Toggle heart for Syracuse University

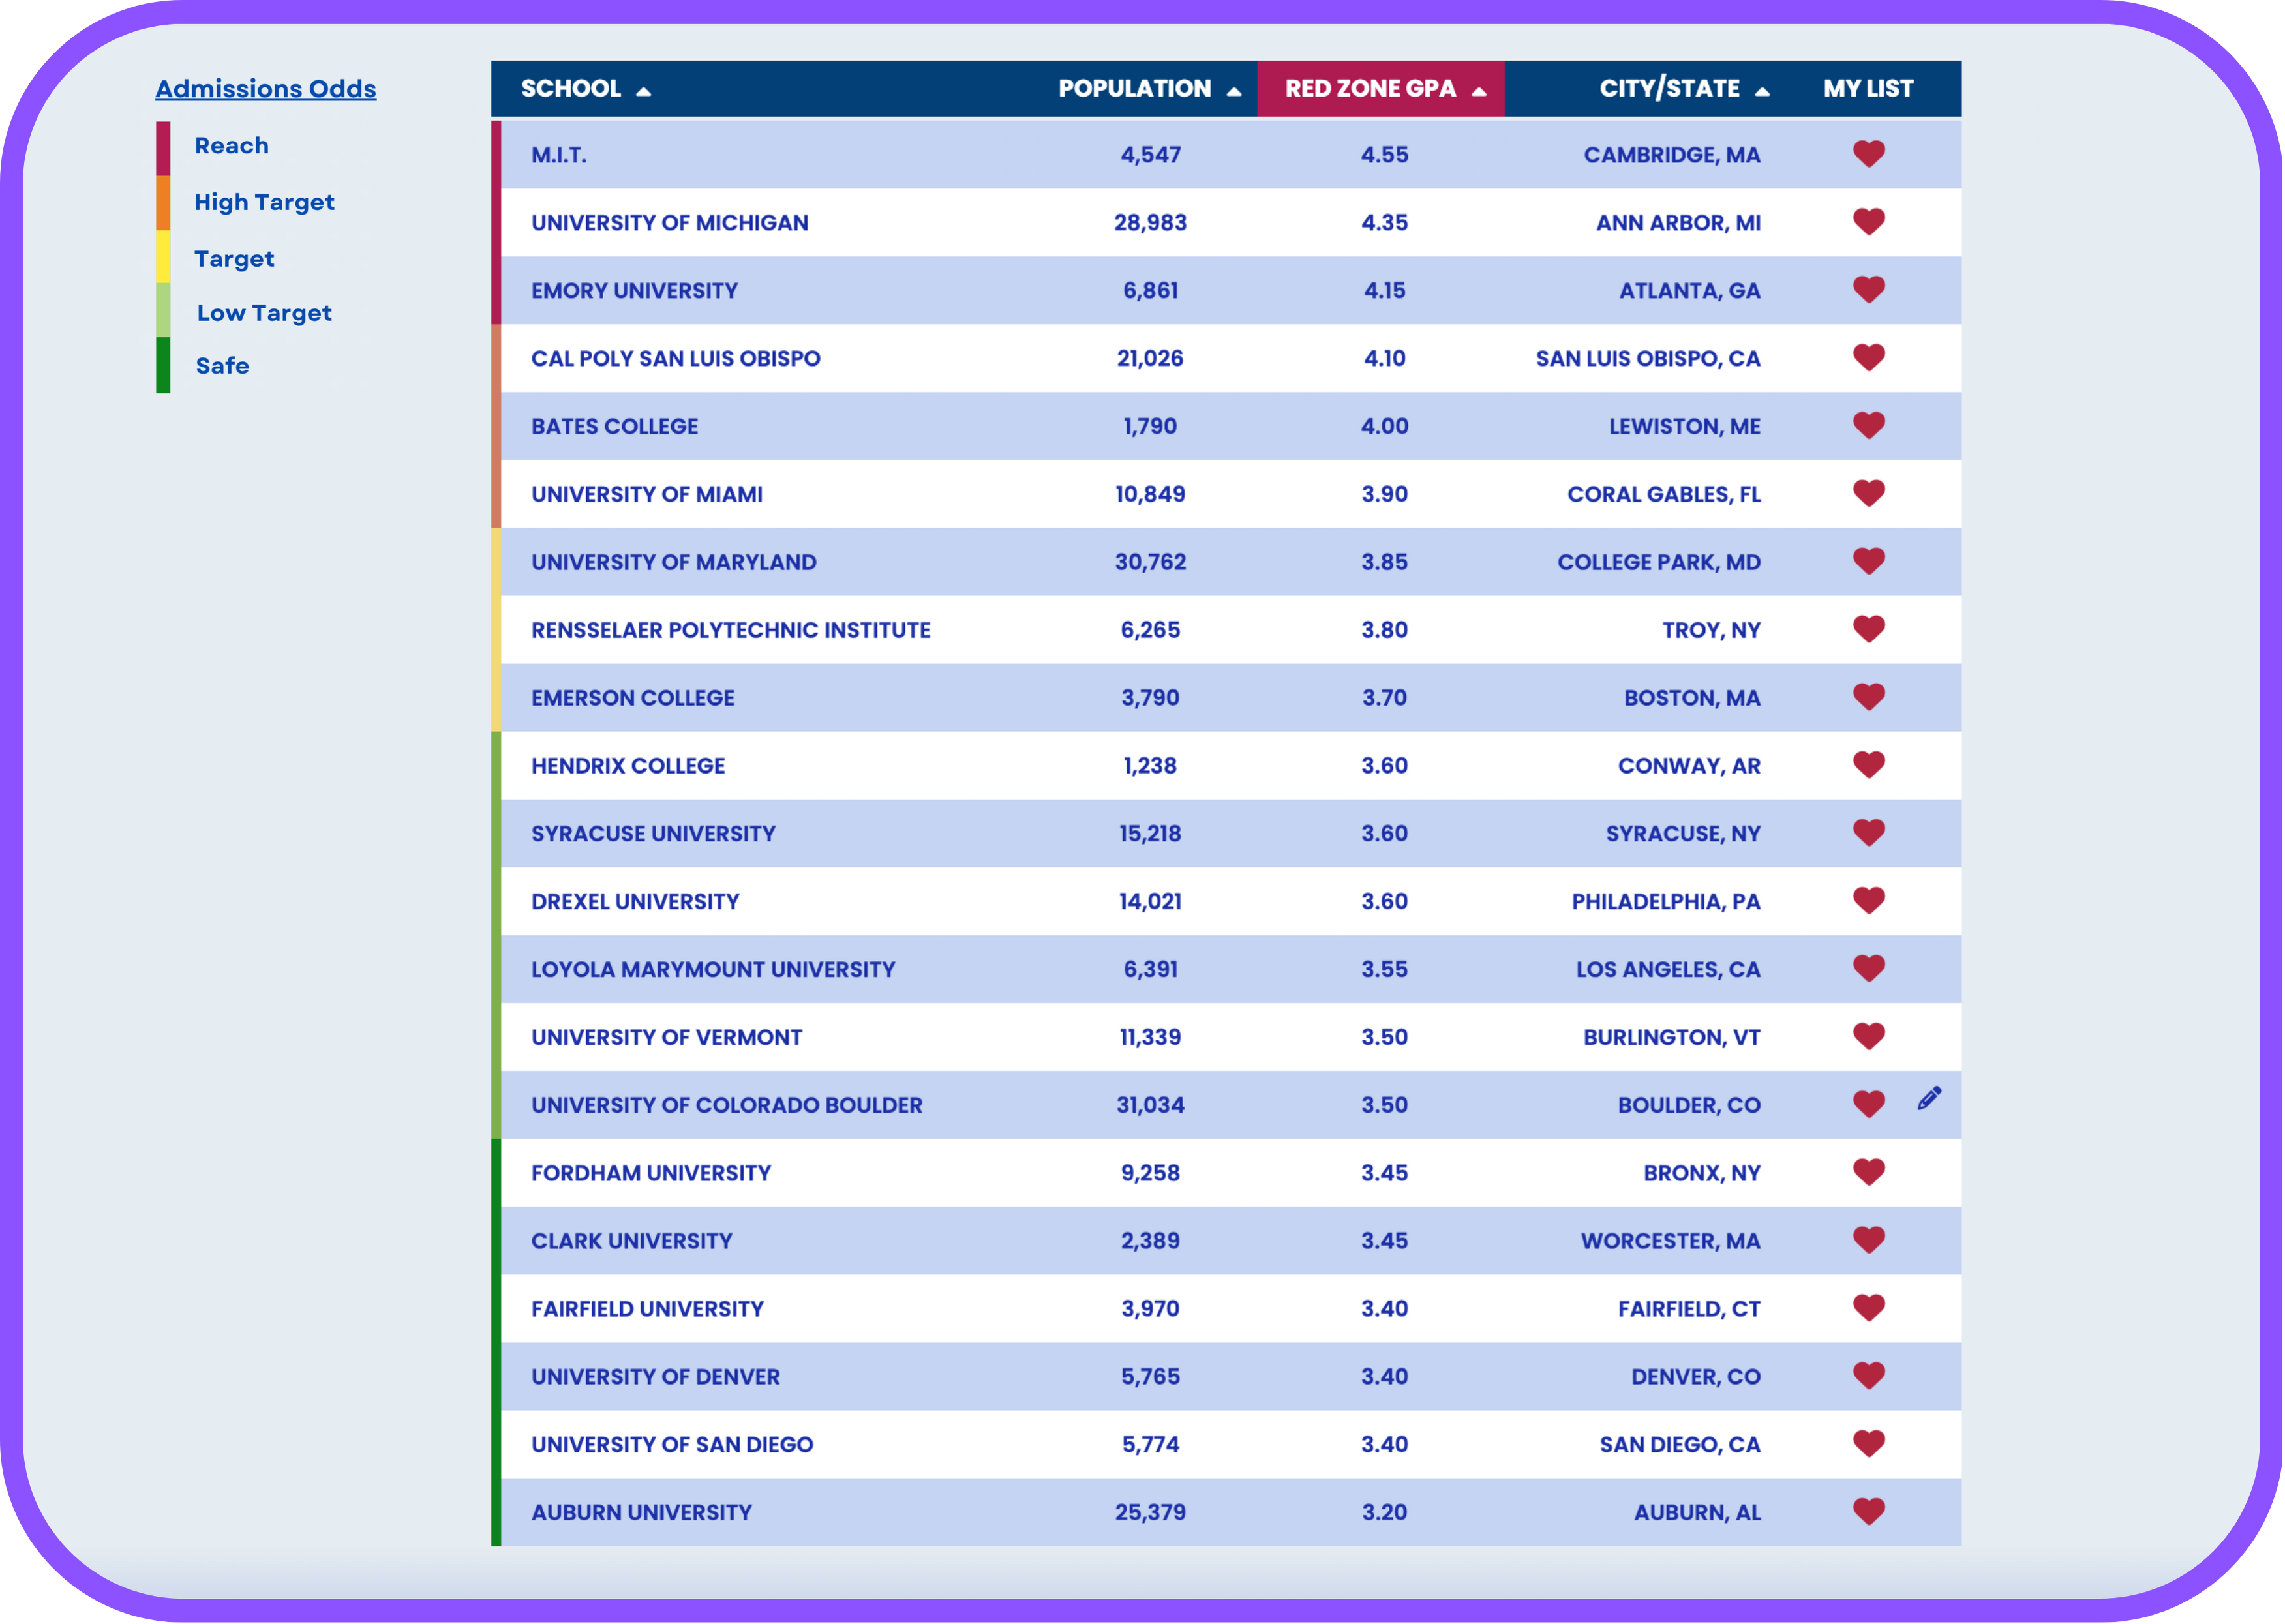(x=1869, y=834)
